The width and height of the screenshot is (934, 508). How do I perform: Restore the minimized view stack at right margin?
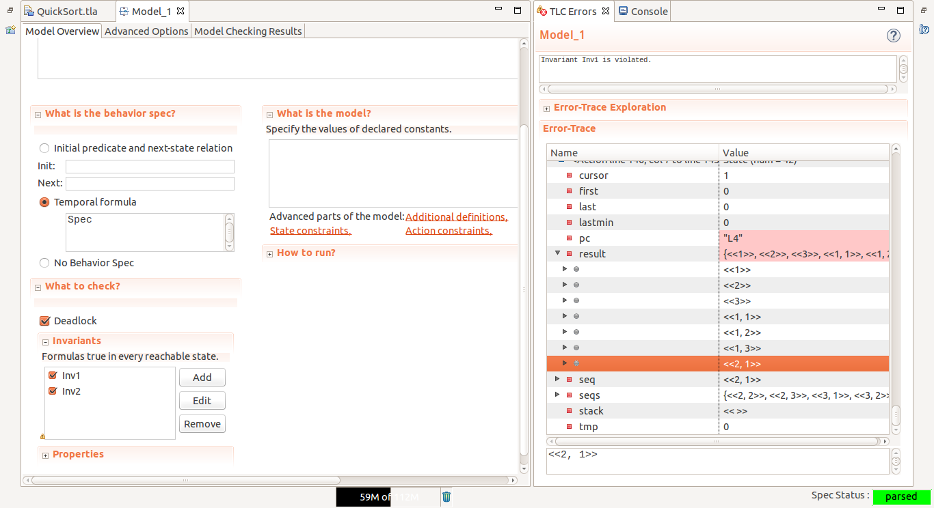[924, 11]
